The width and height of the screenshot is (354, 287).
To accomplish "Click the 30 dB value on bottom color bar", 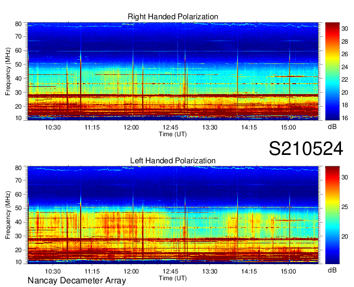I will click(x=345, y=177).
